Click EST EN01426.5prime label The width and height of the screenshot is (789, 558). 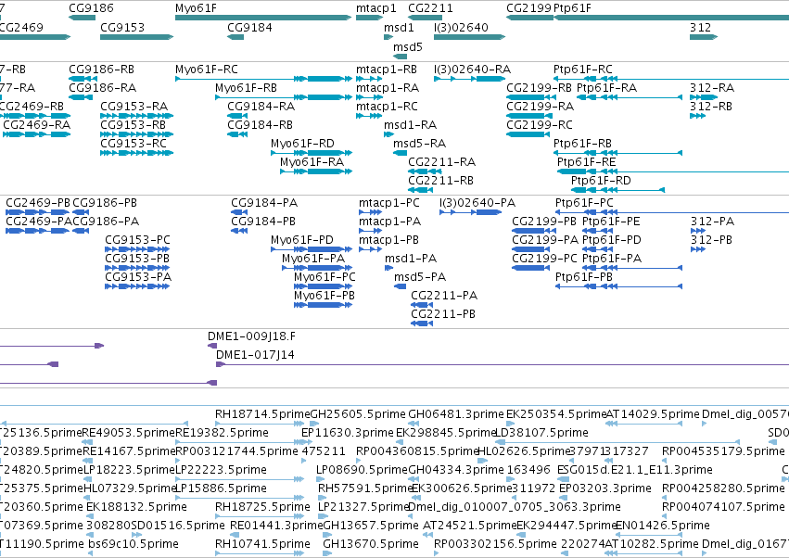coord(663,525)
